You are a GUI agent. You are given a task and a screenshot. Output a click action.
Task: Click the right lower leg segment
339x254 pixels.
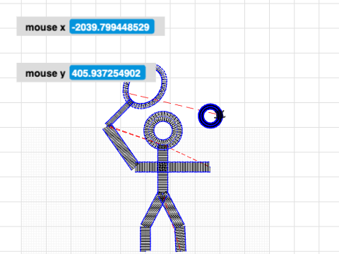[x=181, y=238]
